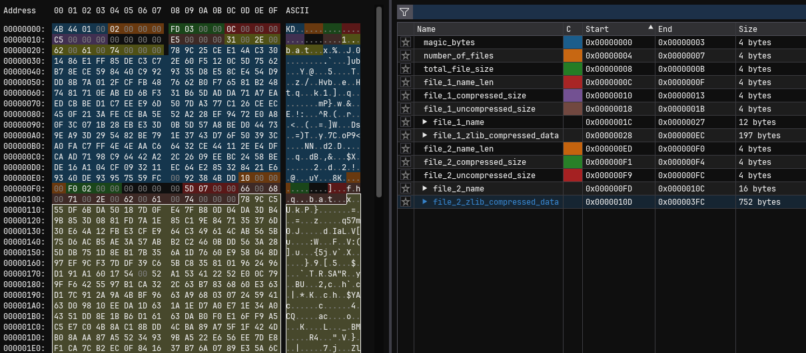Mark file_1_compressed_size as favorite
The height and width of the screenshot is (353, 806).
405,96
